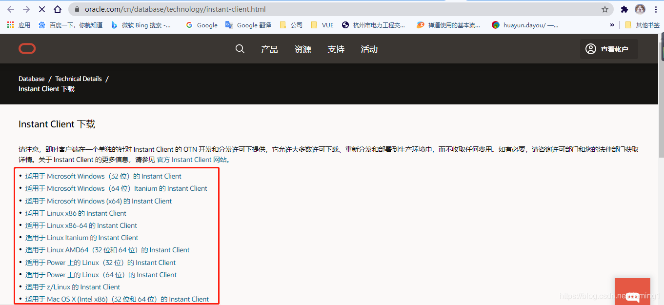Open the Apps grid shortcut
The image size is (664, 305).
click(19, 25)
